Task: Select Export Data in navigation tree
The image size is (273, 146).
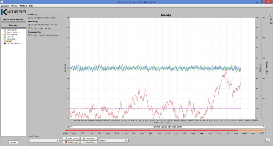Action: (11, 39)
